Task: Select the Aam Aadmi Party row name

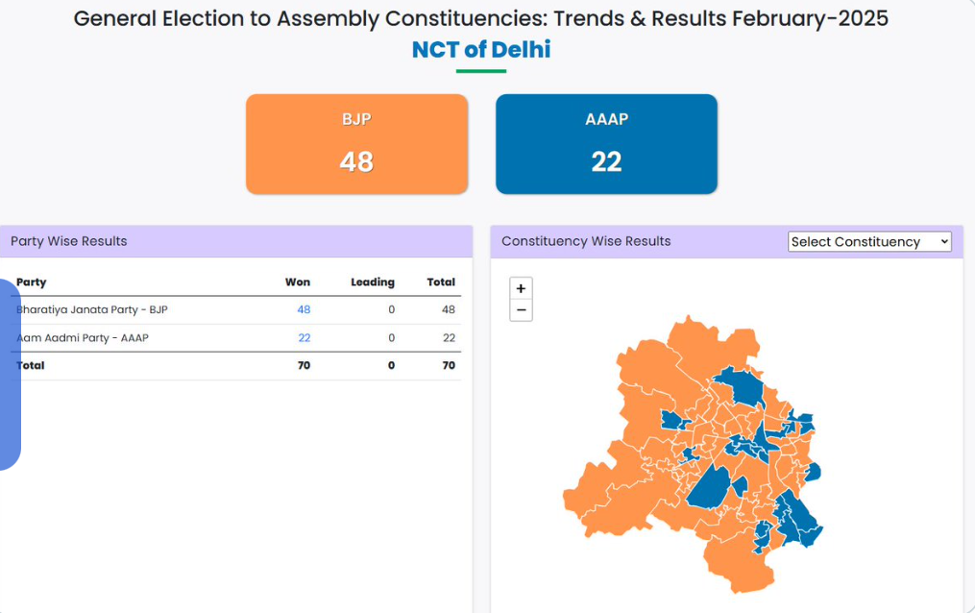Action: tap(83, 337)
